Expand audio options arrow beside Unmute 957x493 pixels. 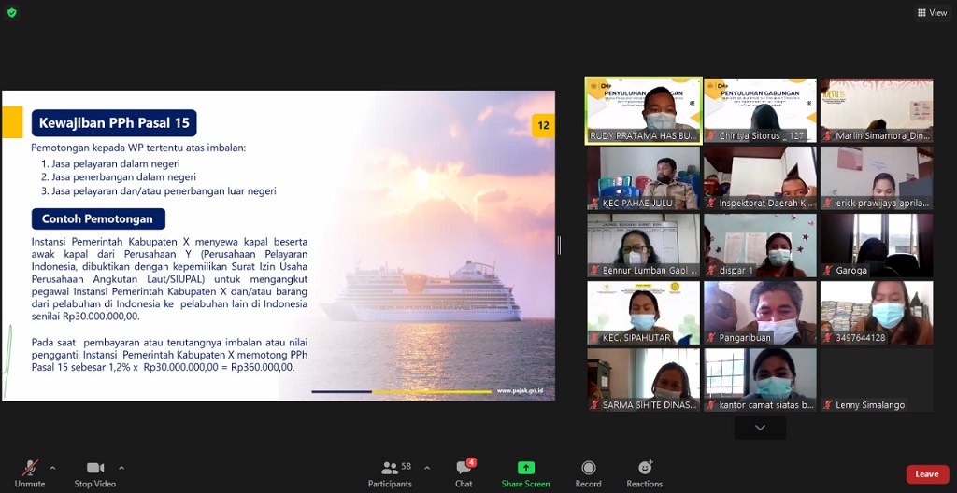tap(52, 468)
